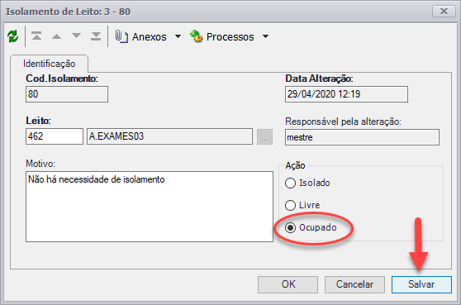This screenshot has height=305, width=461.
Task: Select the Livre radio option
Action: 290,205
